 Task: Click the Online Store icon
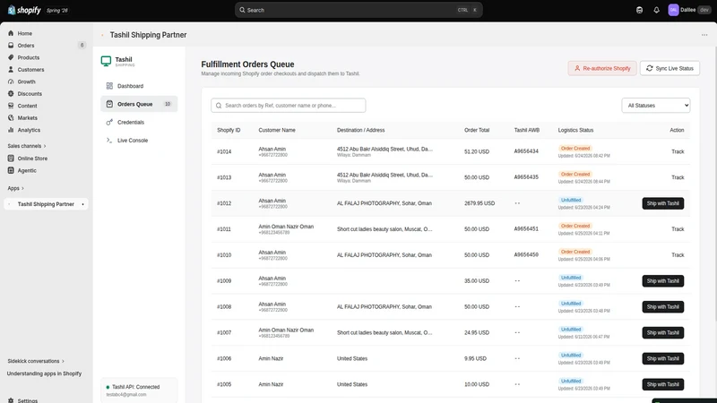click(11, 159)
